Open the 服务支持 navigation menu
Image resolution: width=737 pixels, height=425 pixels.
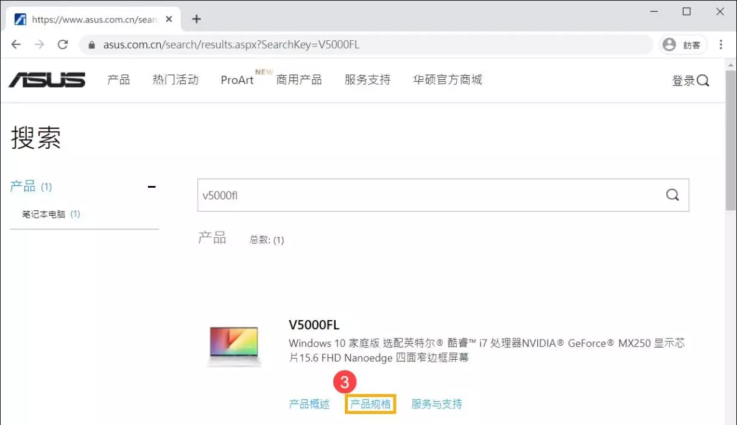point(367,80)
